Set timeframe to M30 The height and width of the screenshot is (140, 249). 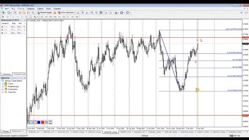pos(55,17)
